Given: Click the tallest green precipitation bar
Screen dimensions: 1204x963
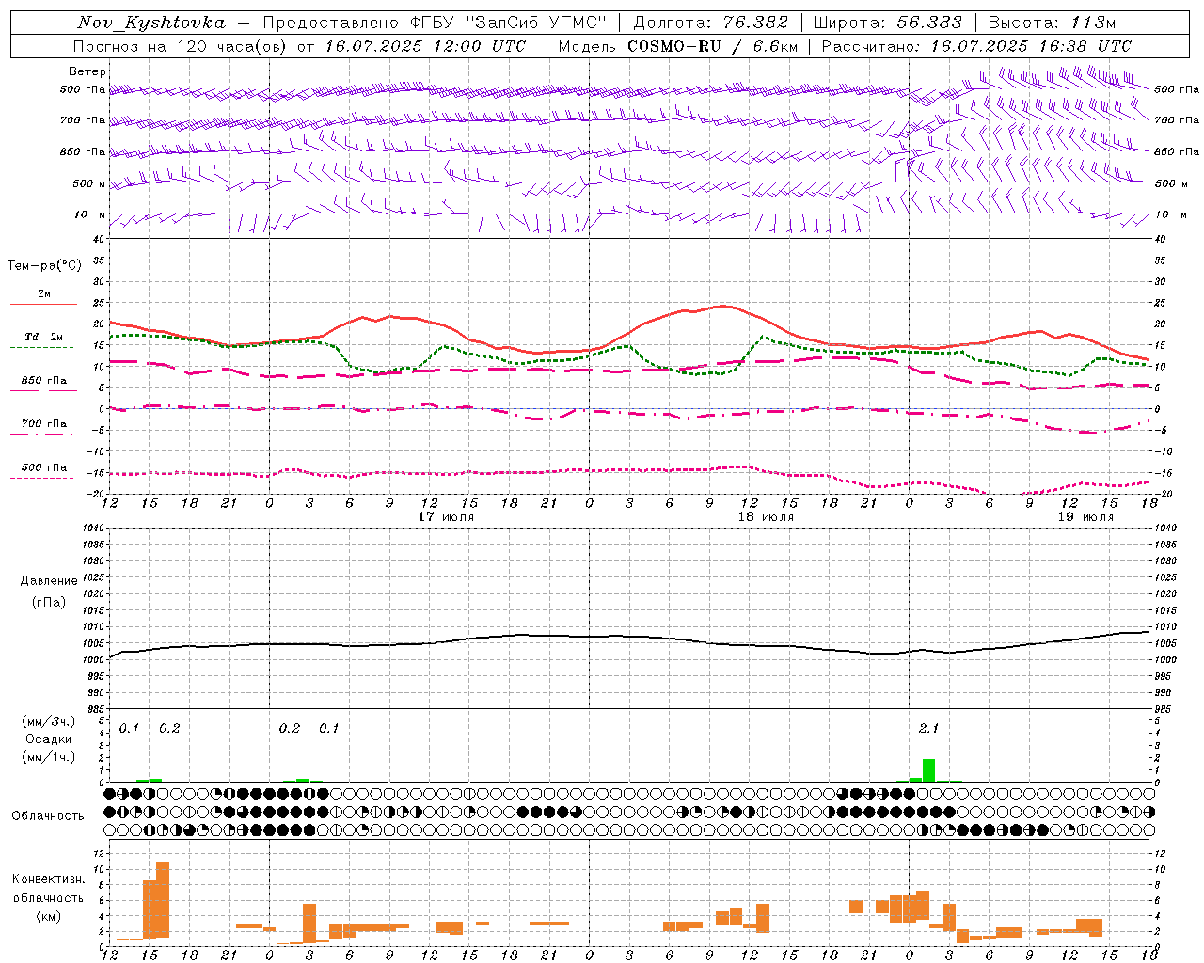Looking at the screenshot, I should [x=928, y=770].
